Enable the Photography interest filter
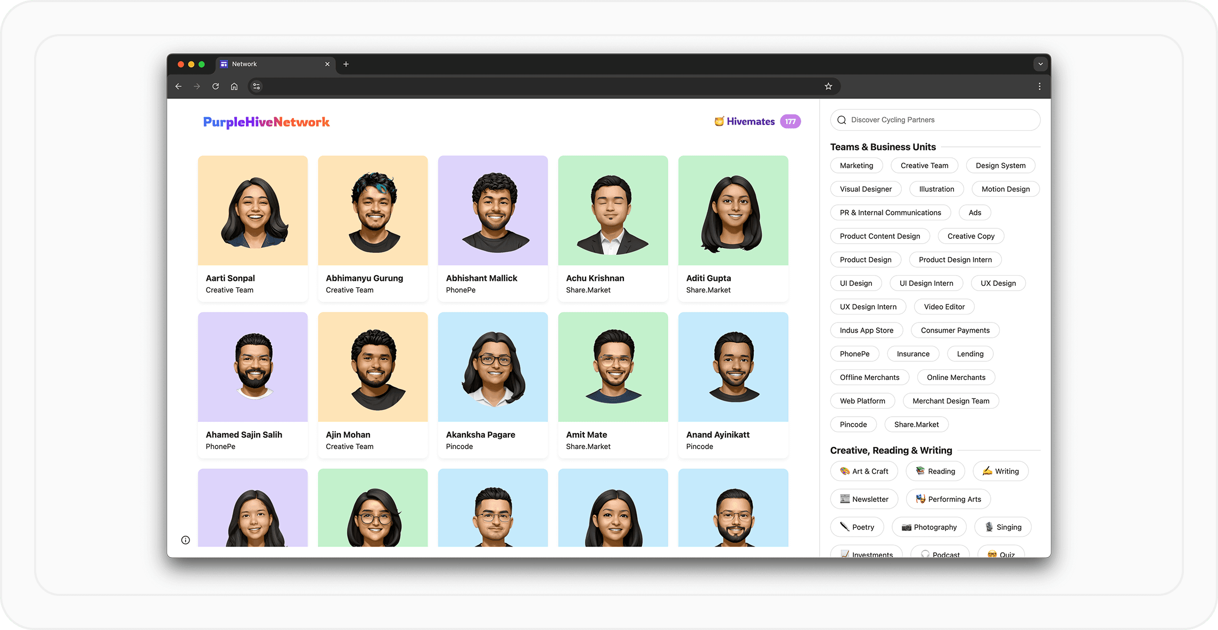This screenshot has height=630, width=1218. pos(929,527)
